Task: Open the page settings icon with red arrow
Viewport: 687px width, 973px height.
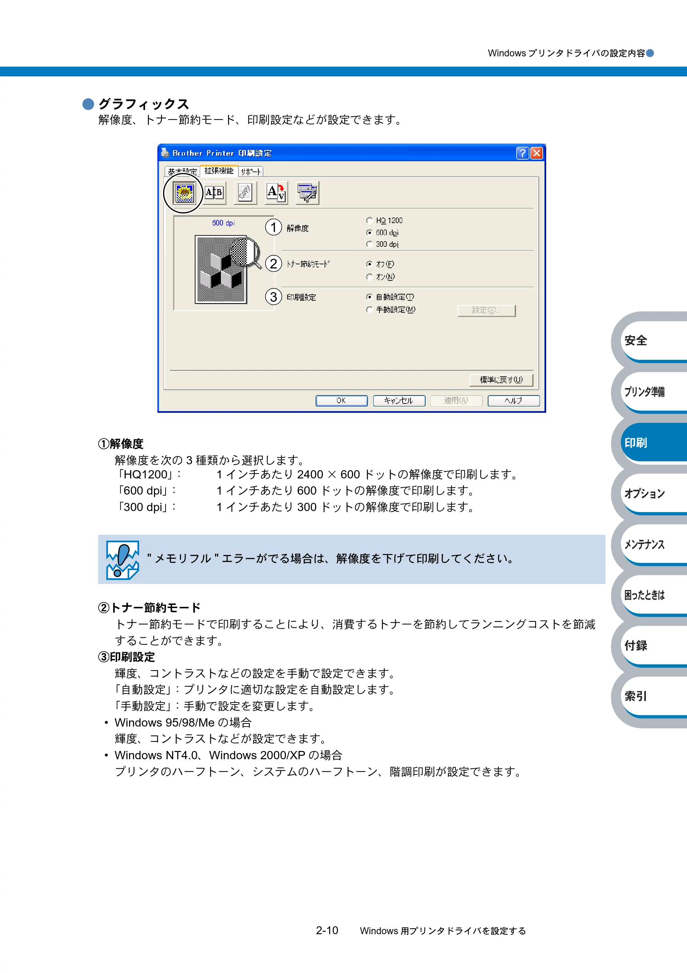Action: click(276, 193)
